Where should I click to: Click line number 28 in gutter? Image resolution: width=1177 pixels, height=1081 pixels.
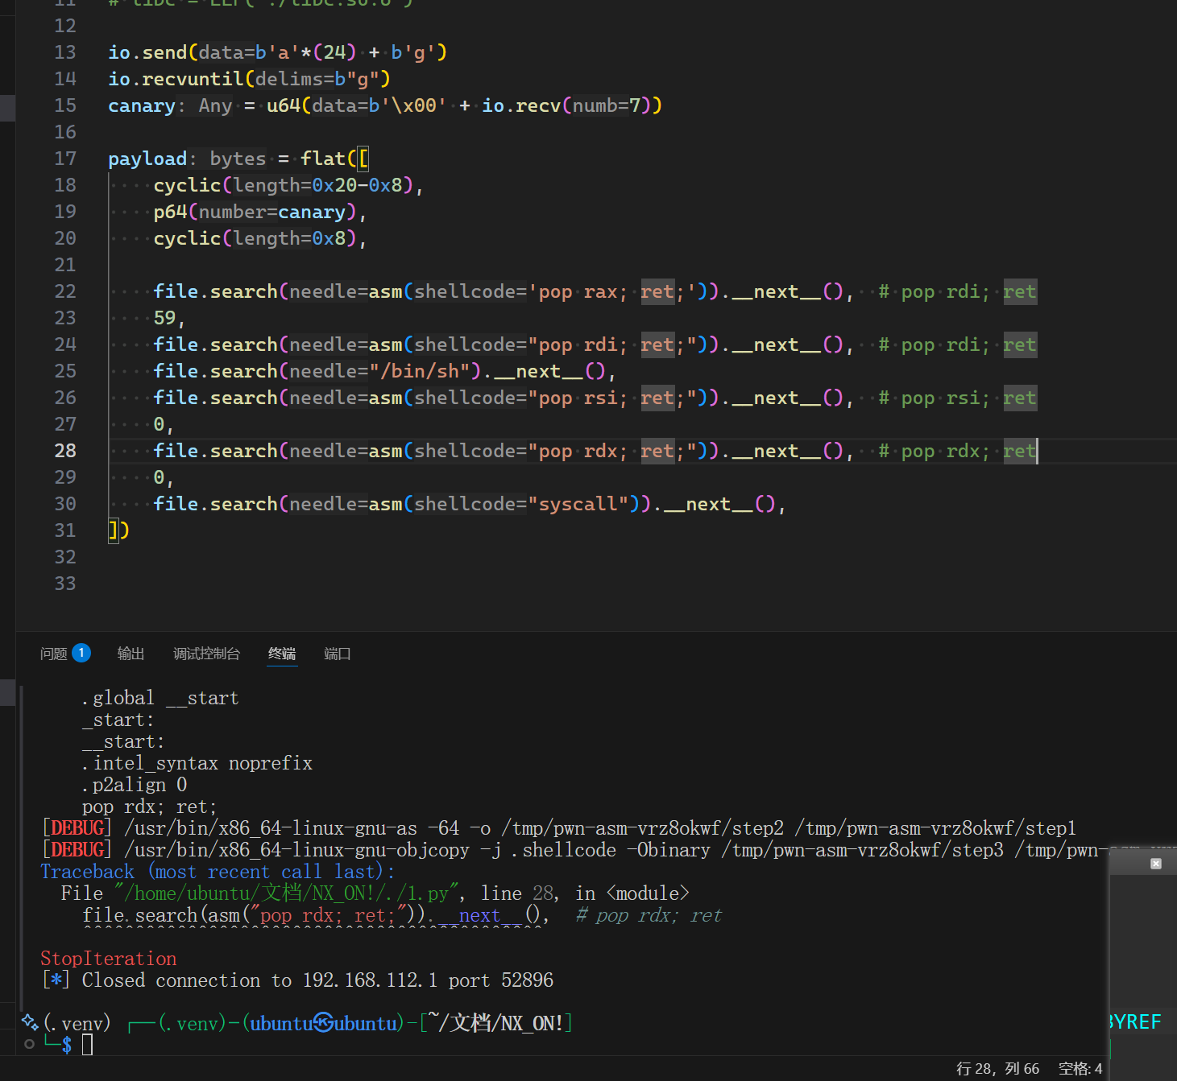pyautogui.click(x=65, y=451)
